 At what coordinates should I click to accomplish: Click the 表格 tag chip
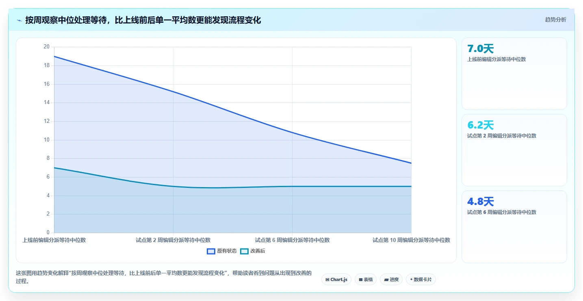[366, 279]
